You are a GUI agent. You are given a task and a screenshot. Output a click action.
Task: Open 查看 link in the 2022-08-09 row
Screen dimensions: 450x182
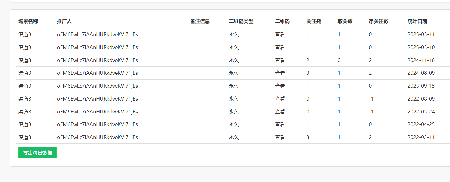(280, 99)
